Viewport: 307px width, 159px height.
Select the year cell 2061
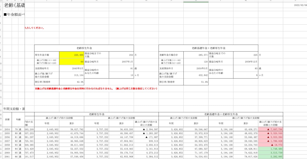pos(7,156)
